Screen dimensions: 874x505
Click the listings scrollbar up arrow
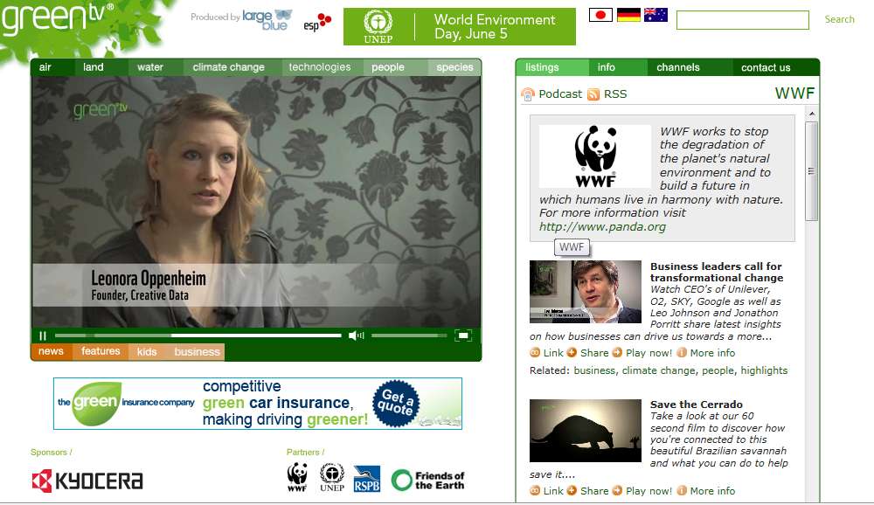(x=812, y=114)
